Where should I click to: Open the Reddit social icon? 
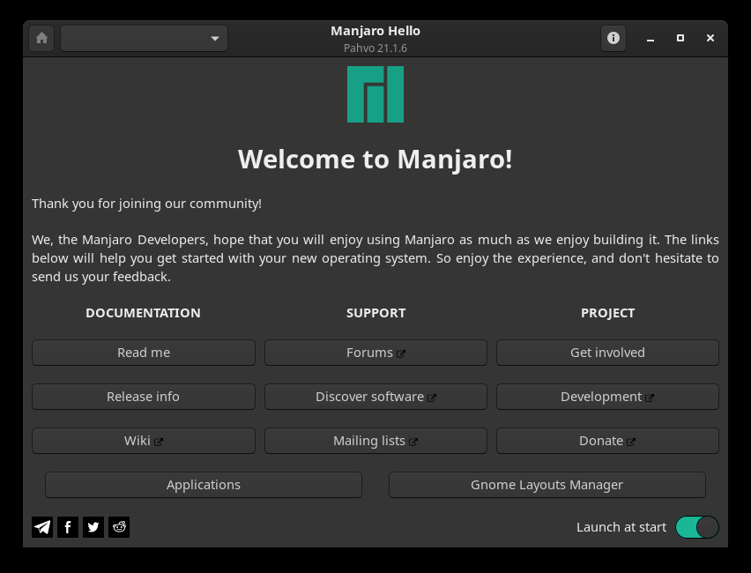[x=119, y=527]
